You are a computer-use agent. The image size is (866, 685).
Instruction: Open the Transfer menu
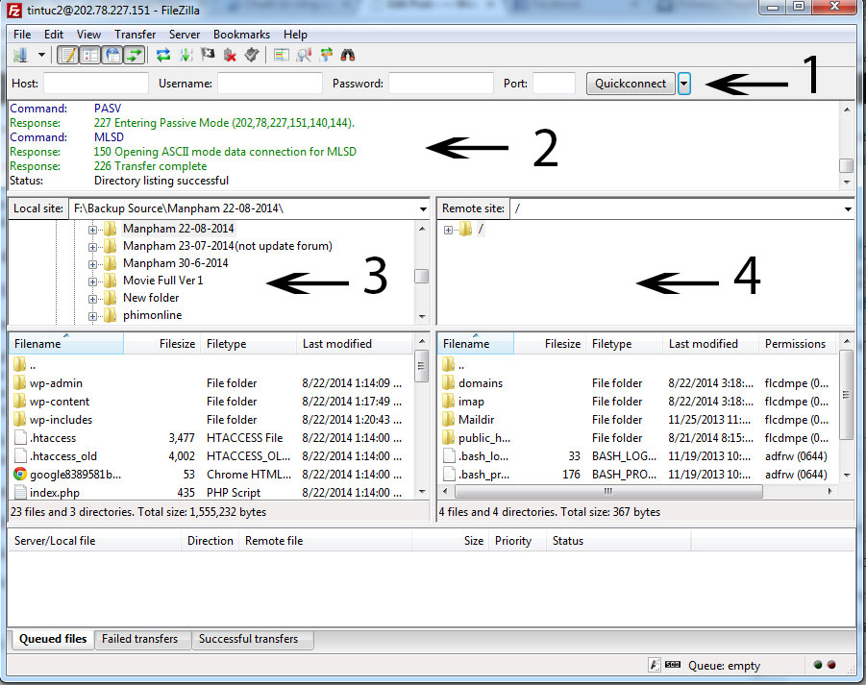[x=136, y=35]
